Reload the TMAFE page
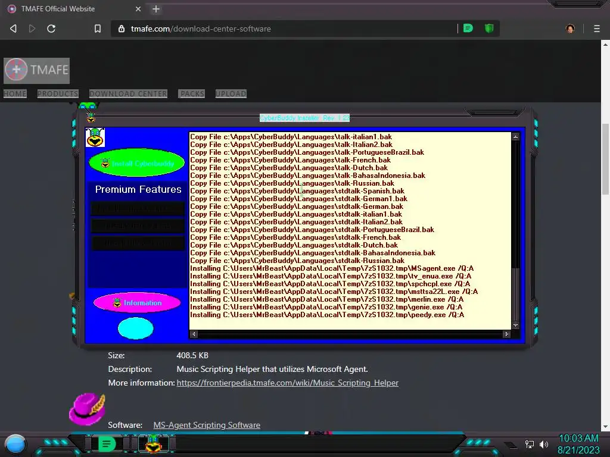Screen dimensions: 610x457 [51, 29]
